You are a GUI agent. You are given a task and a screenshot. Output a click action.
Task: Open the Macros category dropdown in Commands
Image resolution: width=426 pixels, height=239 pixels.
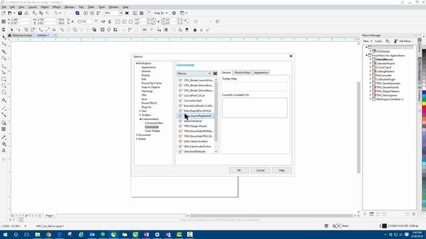tap(194, 74)
